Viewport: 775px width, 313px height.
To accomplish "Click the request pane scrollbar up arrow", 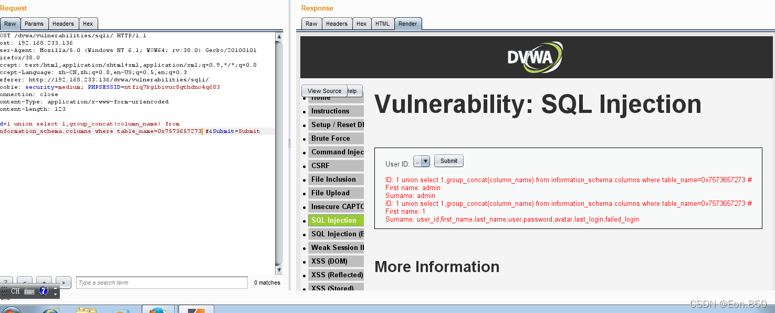I will coord(279,36).
